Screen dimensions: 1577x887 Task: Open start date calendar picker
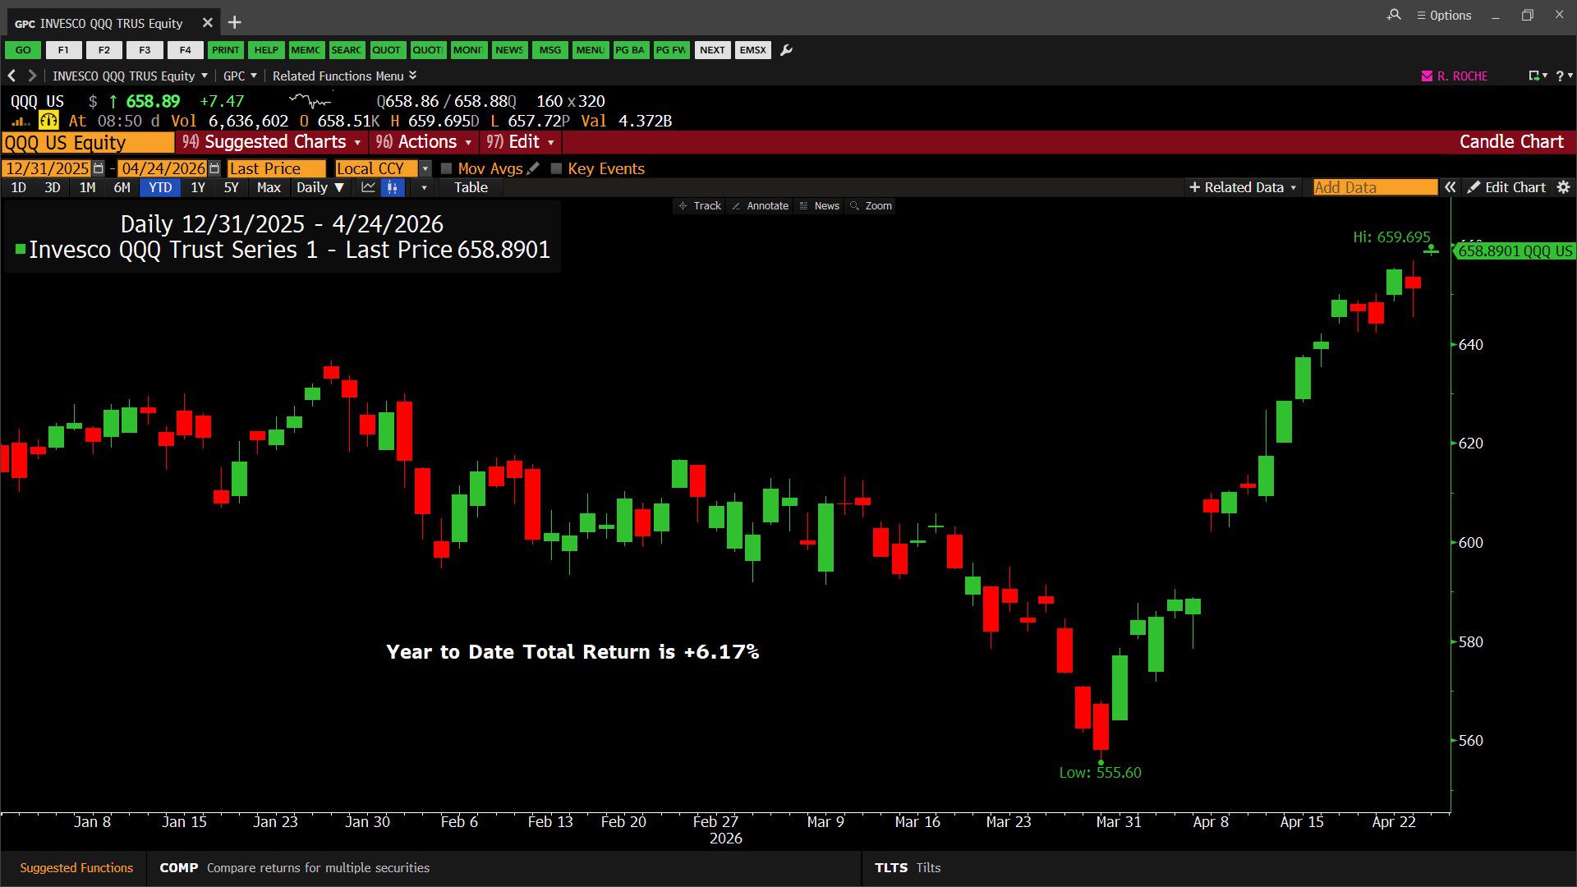[99, 168]
